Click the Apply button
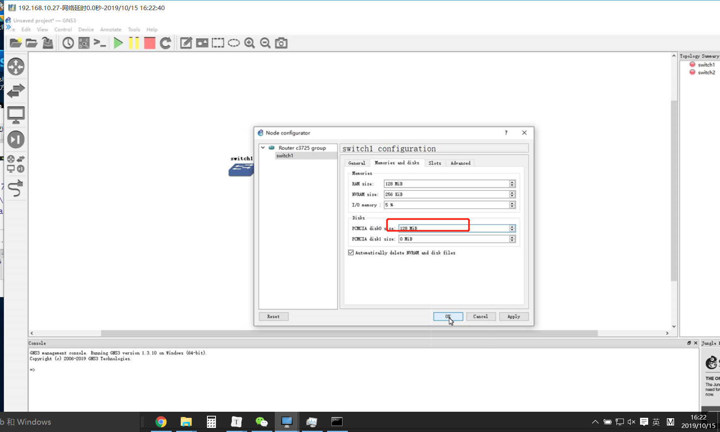 tap(514, 317)
